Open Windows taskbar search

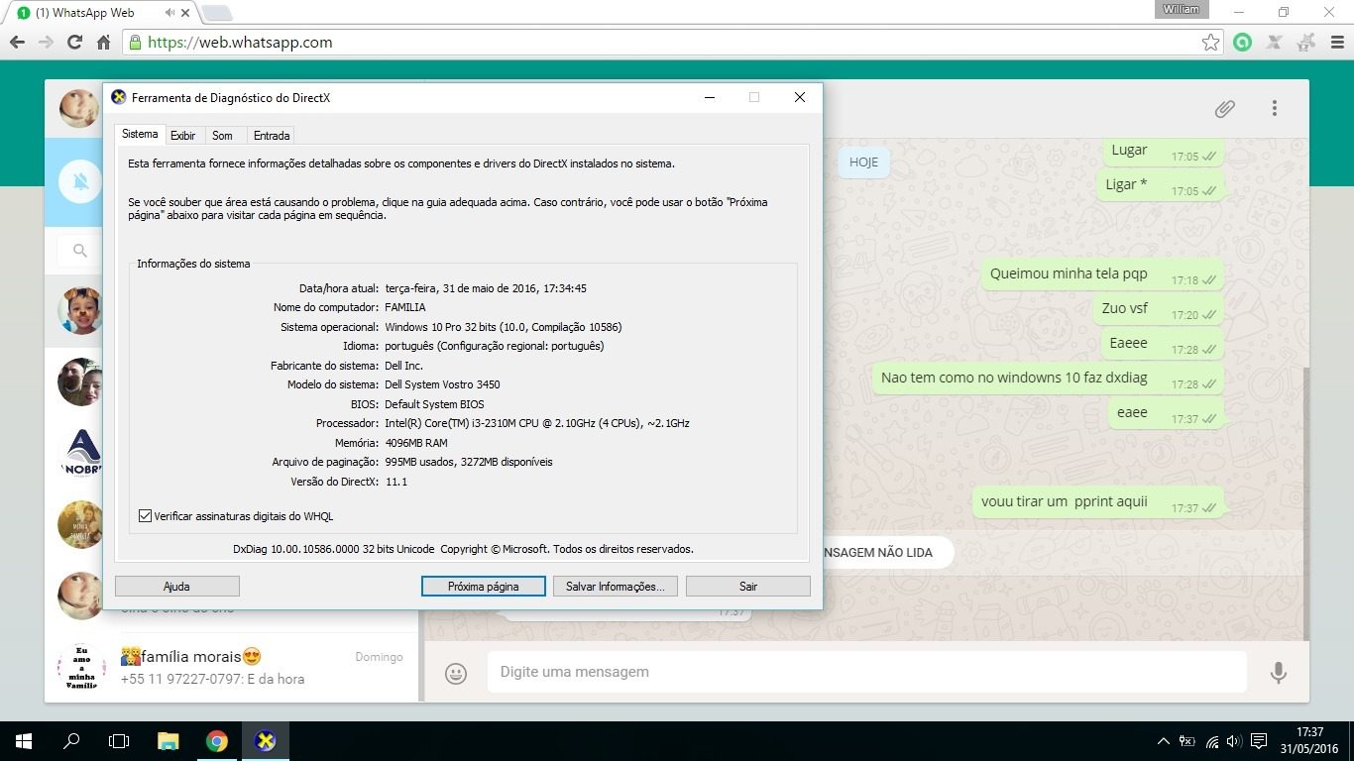71,741
